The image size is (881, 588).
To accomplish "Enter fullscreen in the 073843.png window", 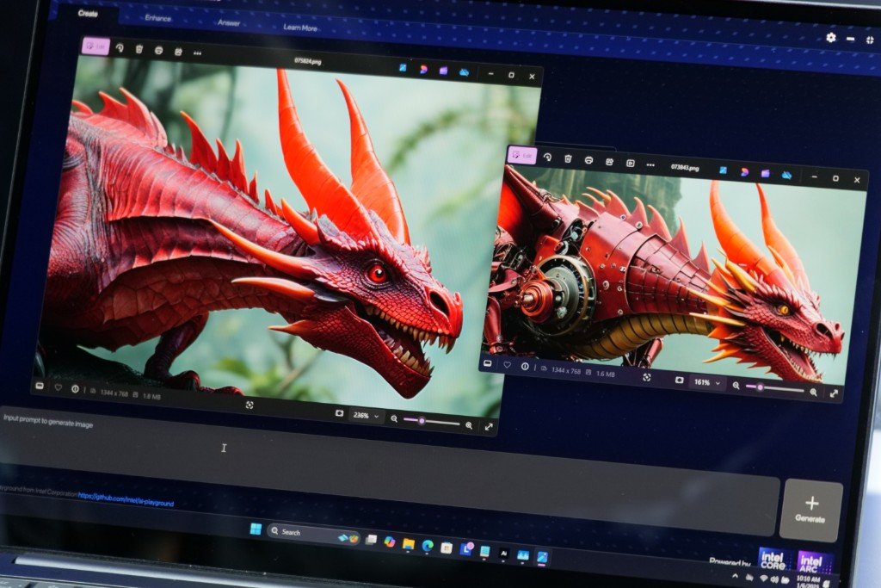I will (834, 393).
